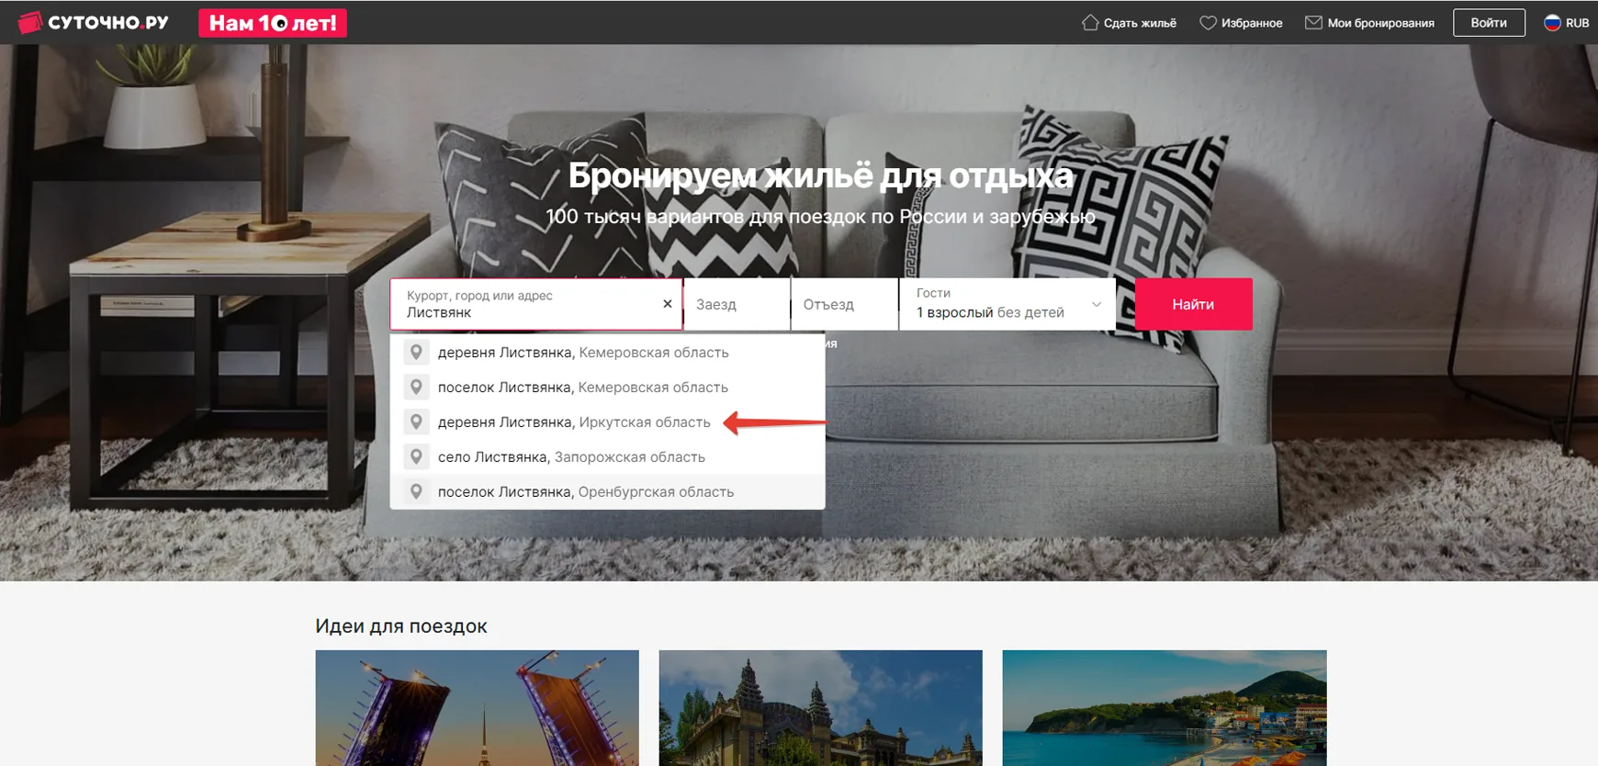Screen dimensions: 1598x766
Task: Click the Russian flag currency icon
Action: click(1552, 22)
